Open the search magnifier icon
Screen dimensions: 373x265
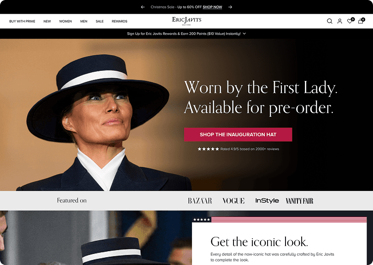point(329,21)
